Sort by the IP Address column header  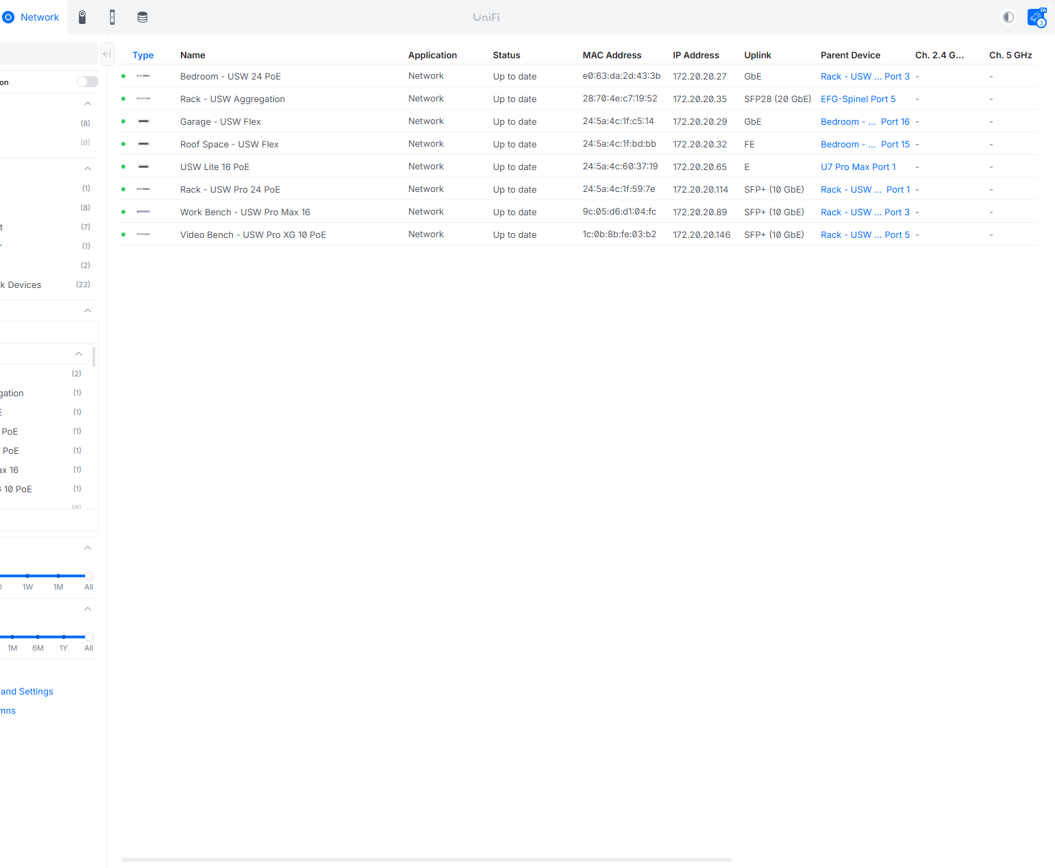click(696, 56)
